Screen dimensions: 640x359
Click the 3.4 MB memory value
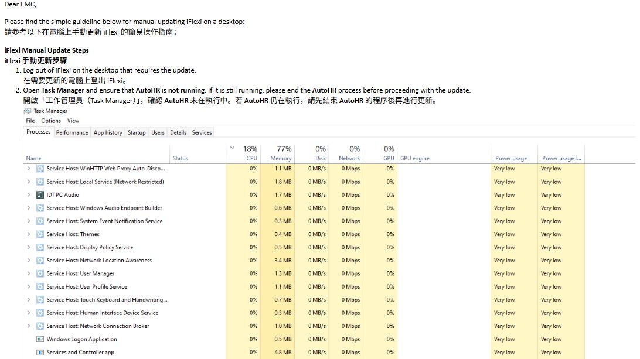283,260
